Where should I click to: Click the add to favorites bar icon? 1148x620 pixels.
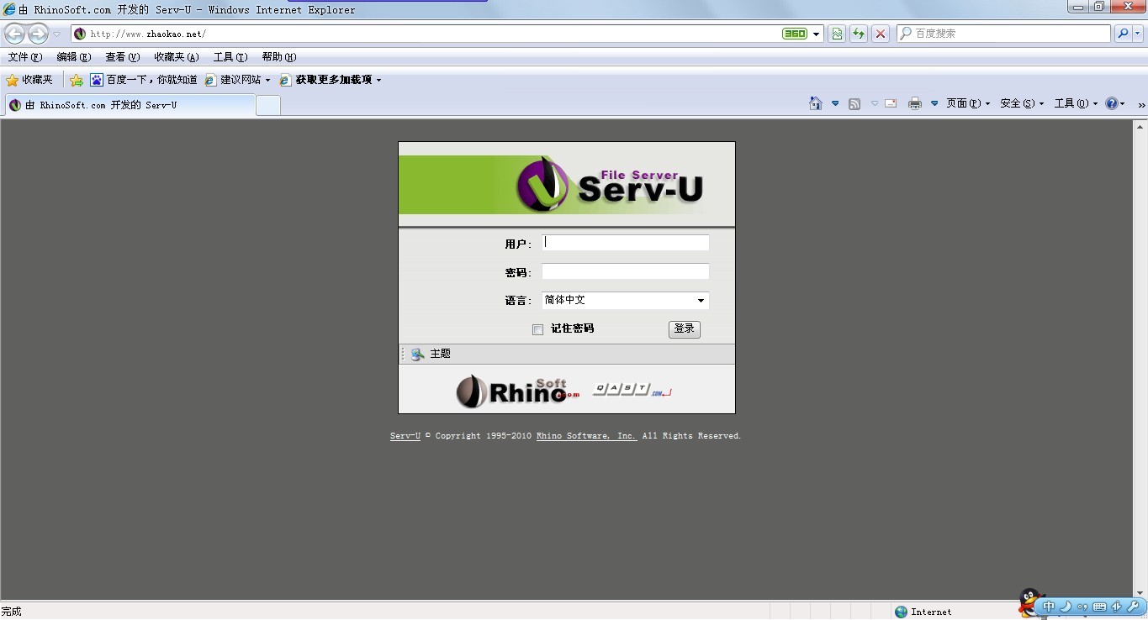click(77, 80)
